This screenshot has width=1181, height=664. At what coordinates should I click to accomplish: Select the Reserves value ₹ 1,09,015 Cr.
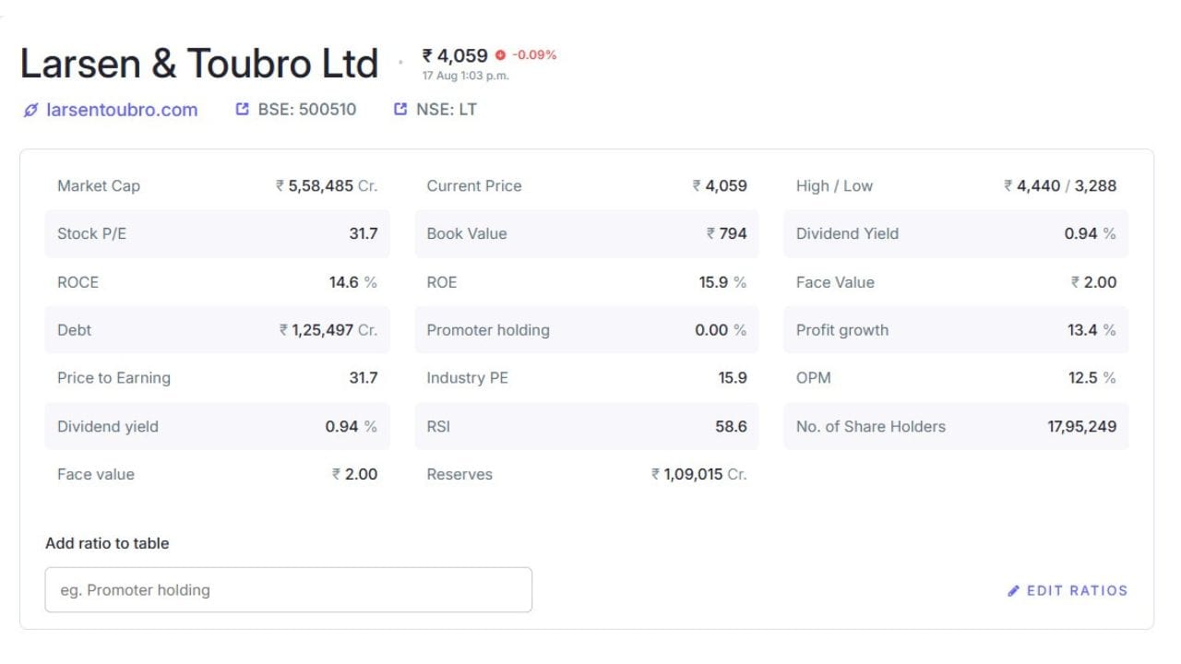pyautogui.click(x=699, y=475)
